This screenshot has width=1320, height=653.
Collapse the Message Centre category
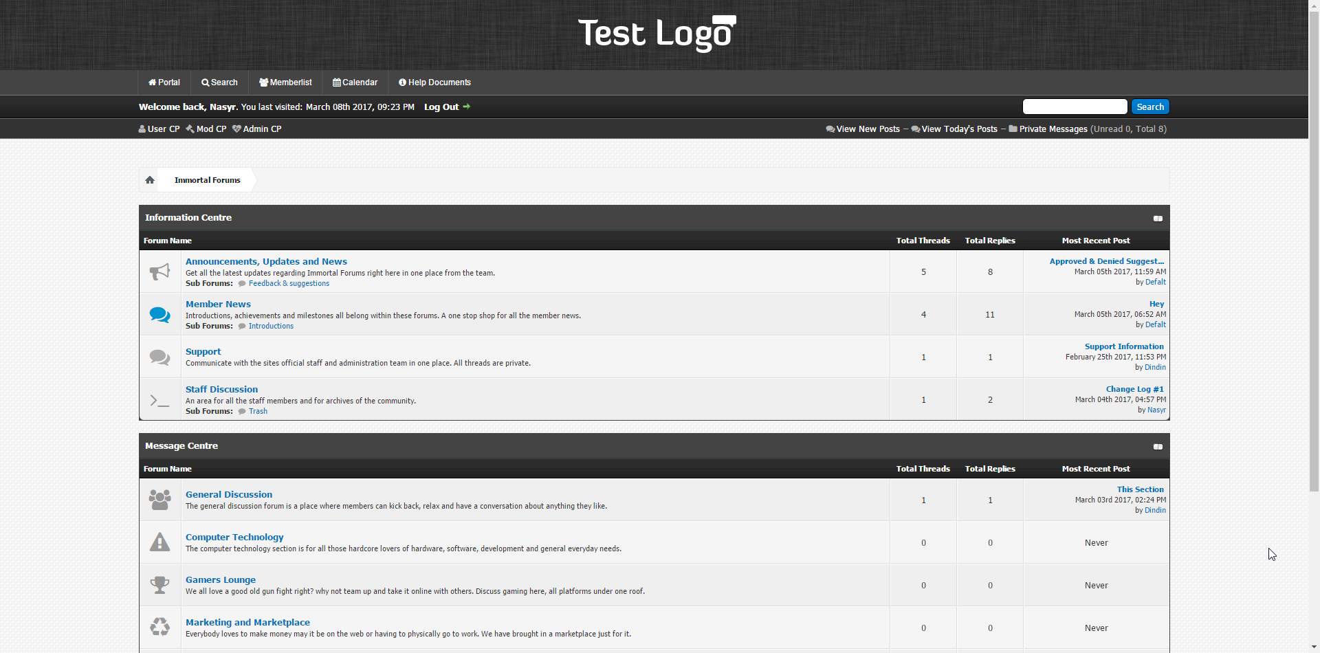point(1158,447)
